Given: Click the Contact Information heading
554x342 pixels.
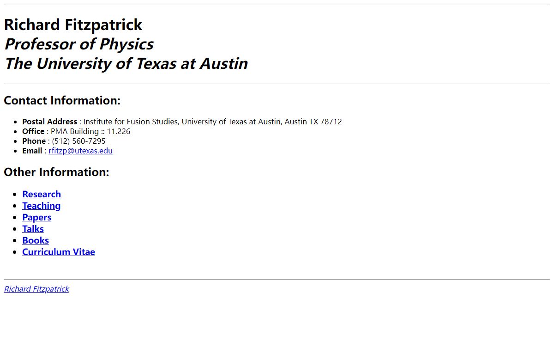Looking at the screenshot, I should [62, 100].
